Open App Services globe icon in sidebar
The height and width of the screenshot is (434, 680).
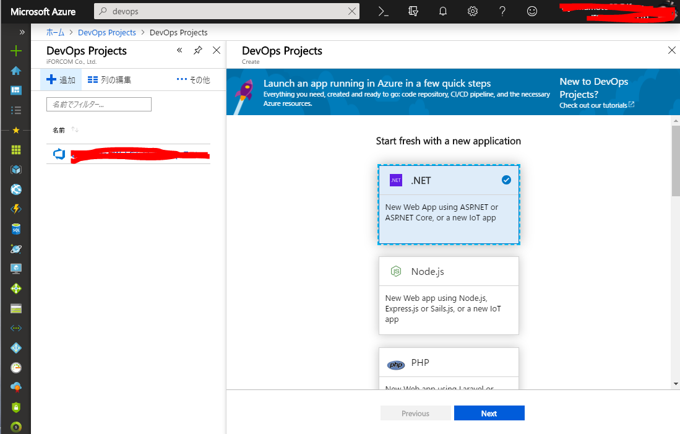[16, 189]
